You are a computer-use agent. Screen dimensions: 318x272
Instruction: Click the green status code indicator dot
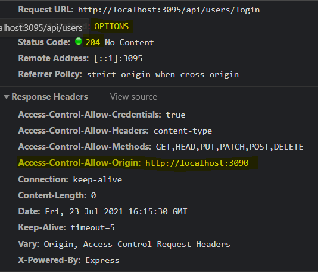click(79, 41)
